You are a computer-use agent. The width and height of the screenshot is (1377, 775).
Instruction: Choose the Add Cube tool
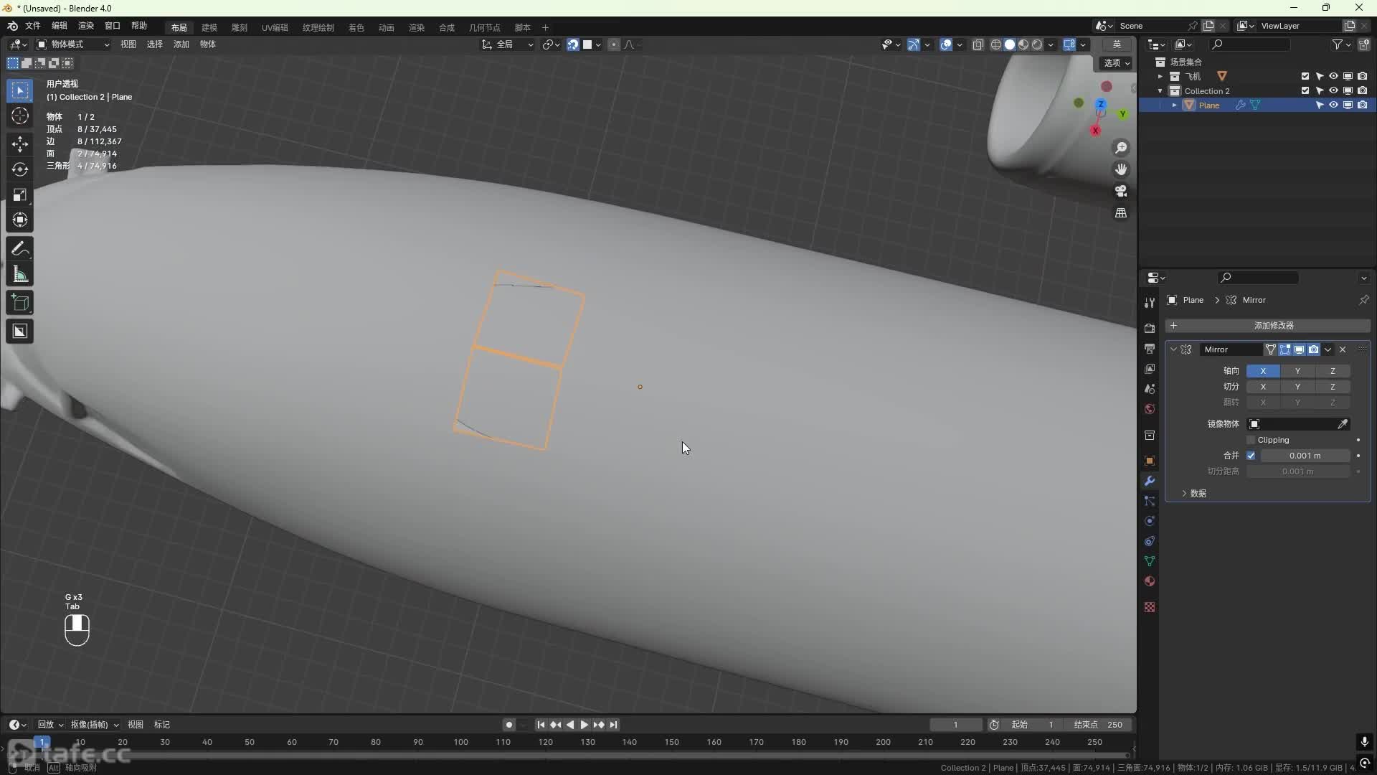coord(19,303)
